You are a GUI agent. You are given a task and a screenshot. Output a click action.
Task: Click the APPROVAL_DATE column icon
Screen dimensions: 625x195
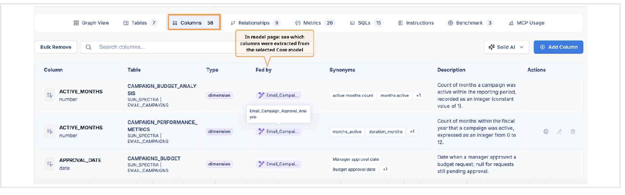point(49,164)
